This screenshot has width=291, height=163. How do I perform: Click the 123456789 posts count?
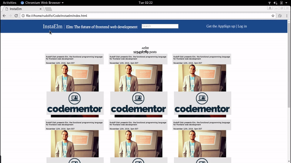145,52
